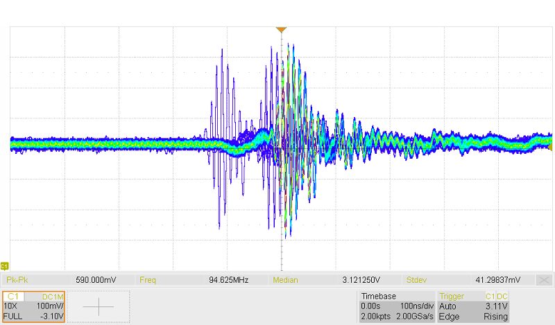Viewport: 555px width, 325px height.
Task: Click the Median measurement label
Action: (287, 280)
